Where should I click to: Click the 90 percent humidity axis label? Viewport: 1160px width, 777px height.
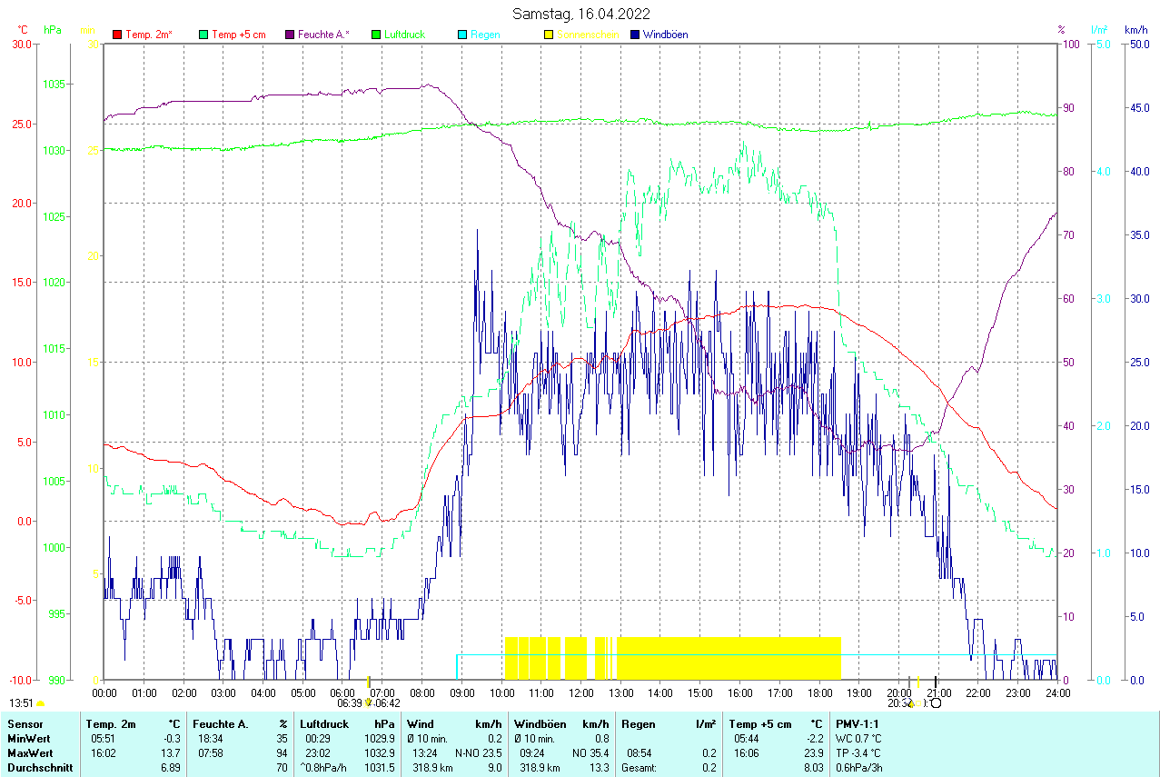(x=1068, y=108)
